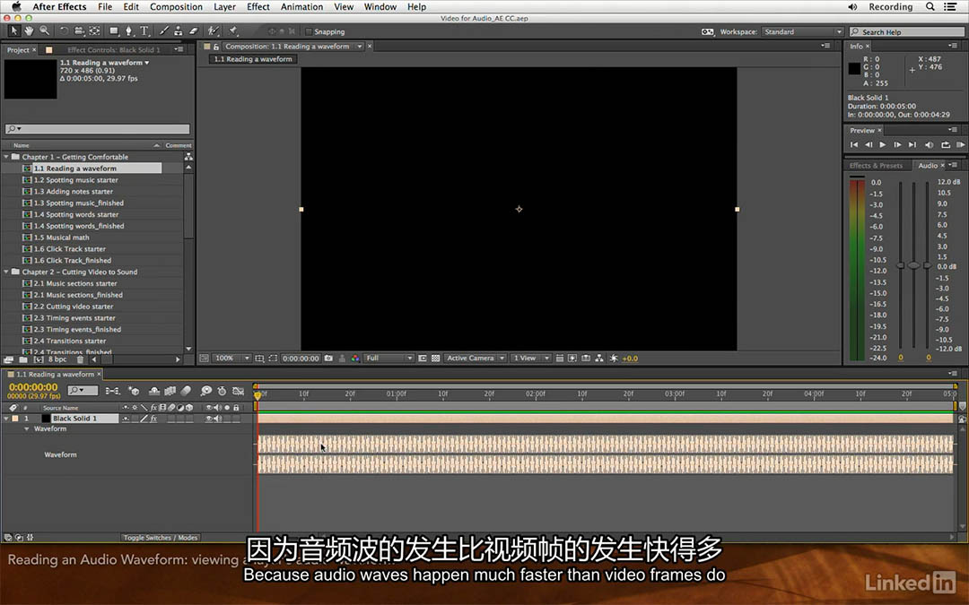
Task: Select 1.5 Musical math composition
Action: (x=61, y=237)
